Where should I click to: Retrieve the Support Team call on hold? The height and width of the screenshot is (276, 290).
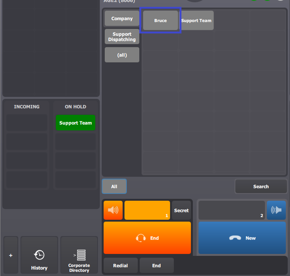76,123
